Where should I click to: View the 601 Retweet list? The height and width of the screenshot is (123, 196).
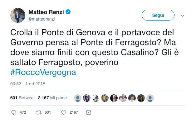[22, 98]
